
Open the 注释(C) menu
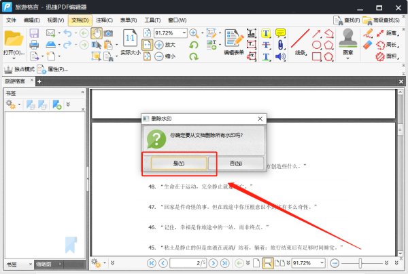pyautogui.click(x=104, y=20)
